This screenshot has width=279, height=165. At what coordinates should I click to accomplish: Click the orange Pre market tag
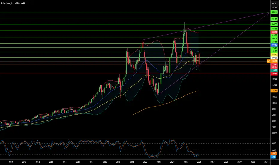pyautogui.click(x=269, y=61)
